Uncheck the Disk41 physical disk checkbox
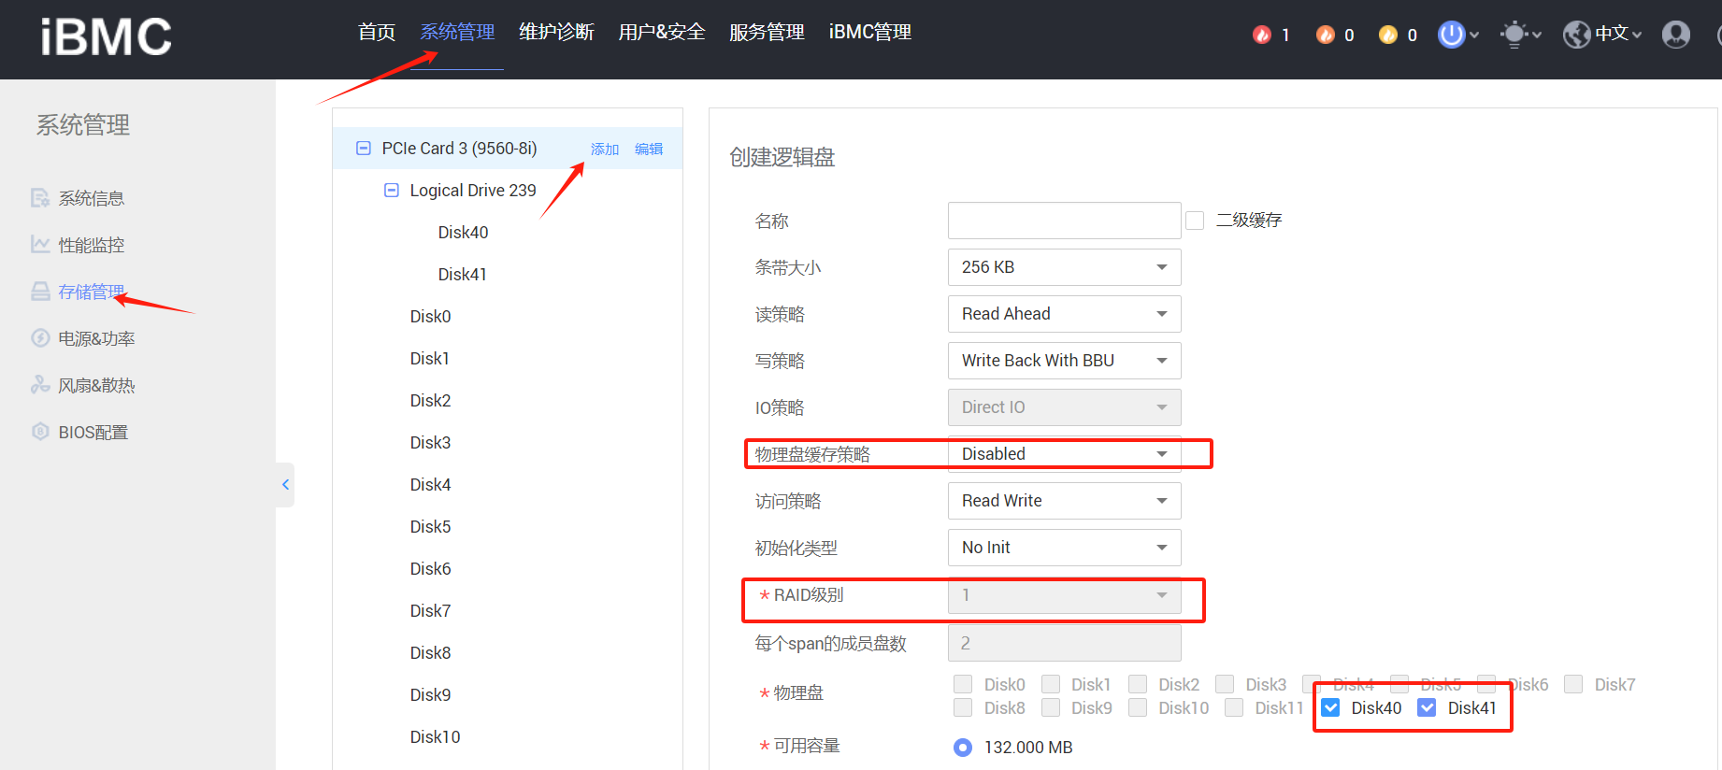The image size is (1722, 770). coord(1427,707)
